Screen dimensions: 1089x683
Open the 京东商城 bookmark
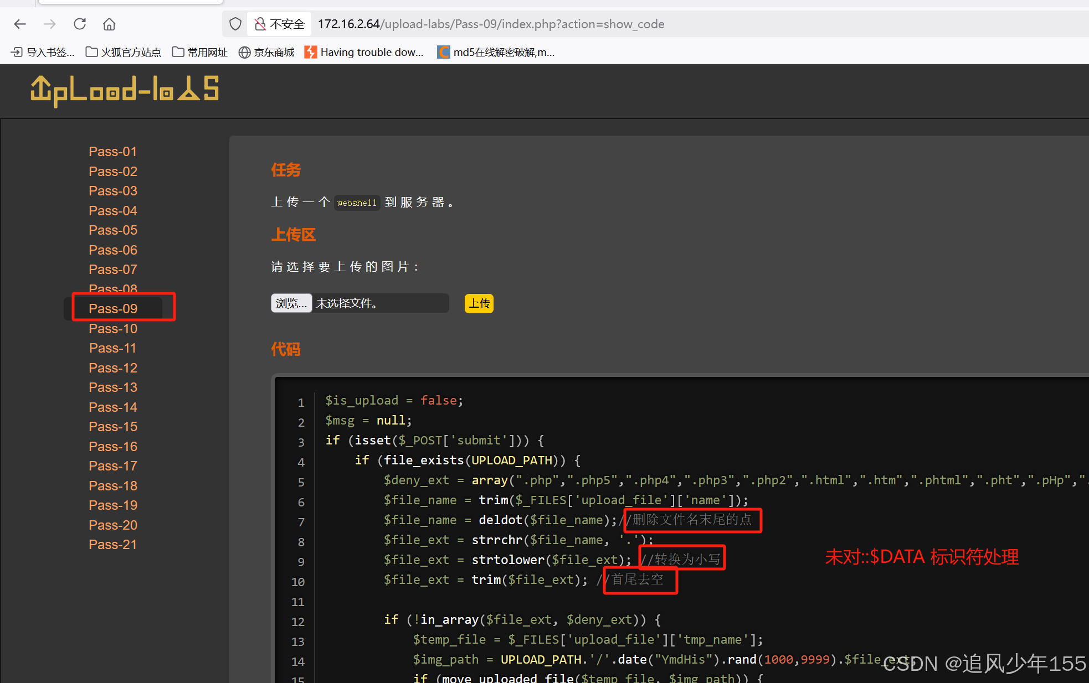[266, 52]
